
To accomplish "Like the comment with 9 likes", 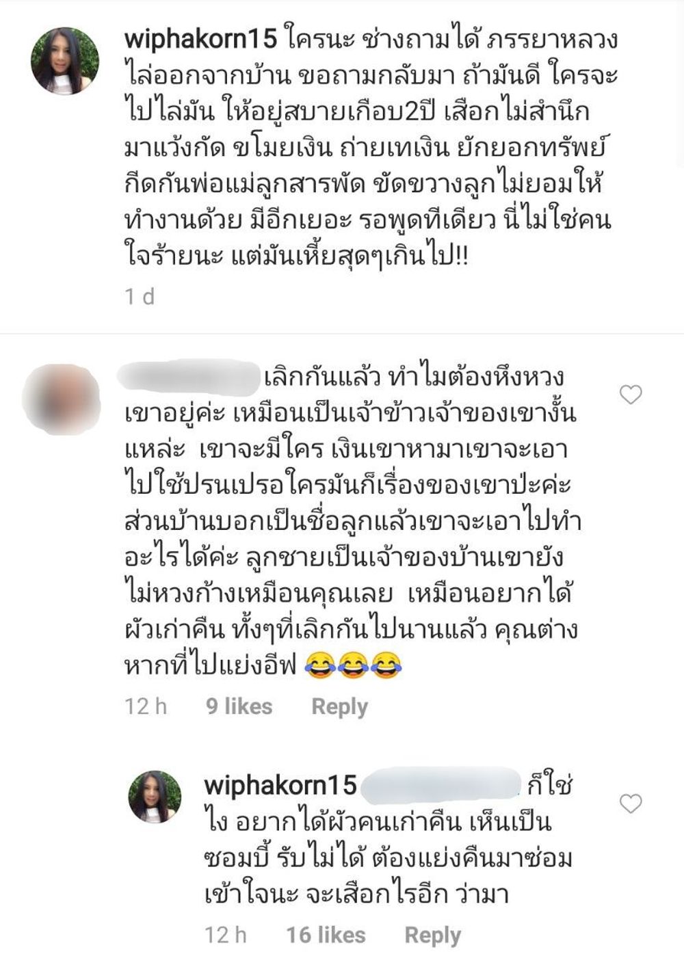I will coord(631,395).
